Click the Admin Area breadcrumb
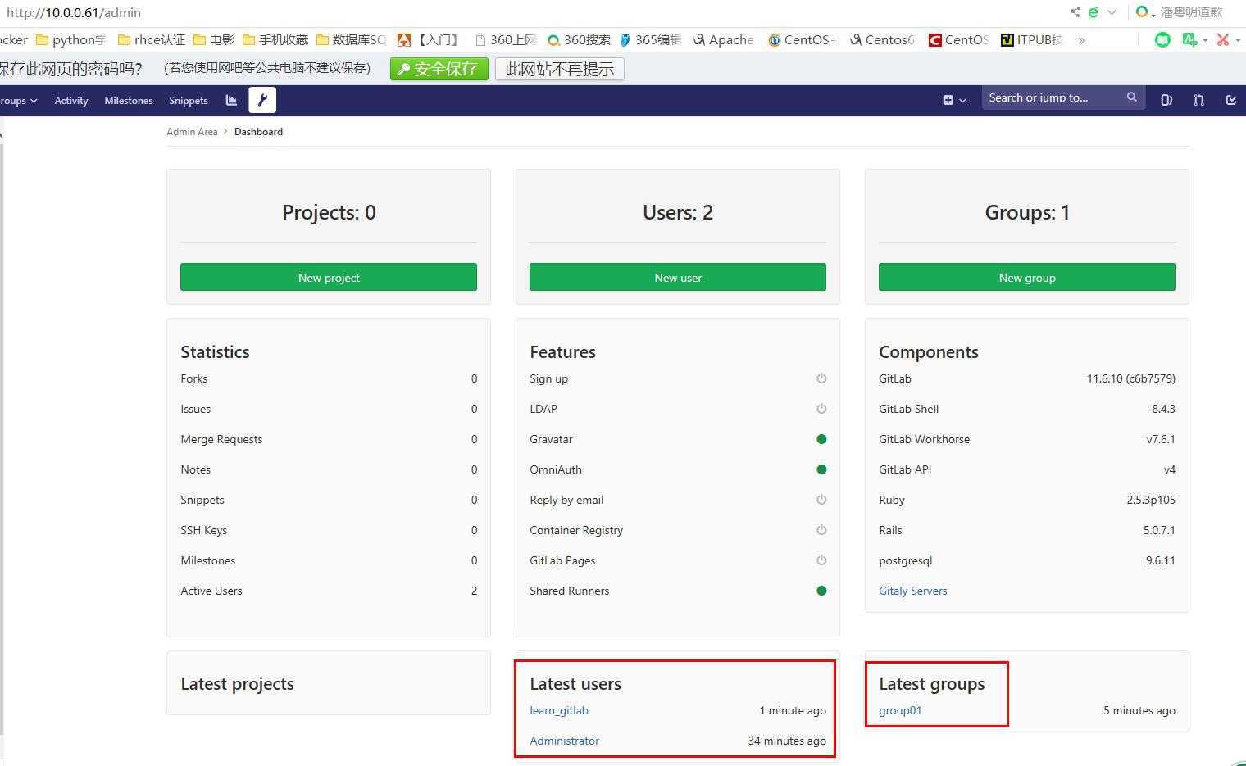 (192, 131)
